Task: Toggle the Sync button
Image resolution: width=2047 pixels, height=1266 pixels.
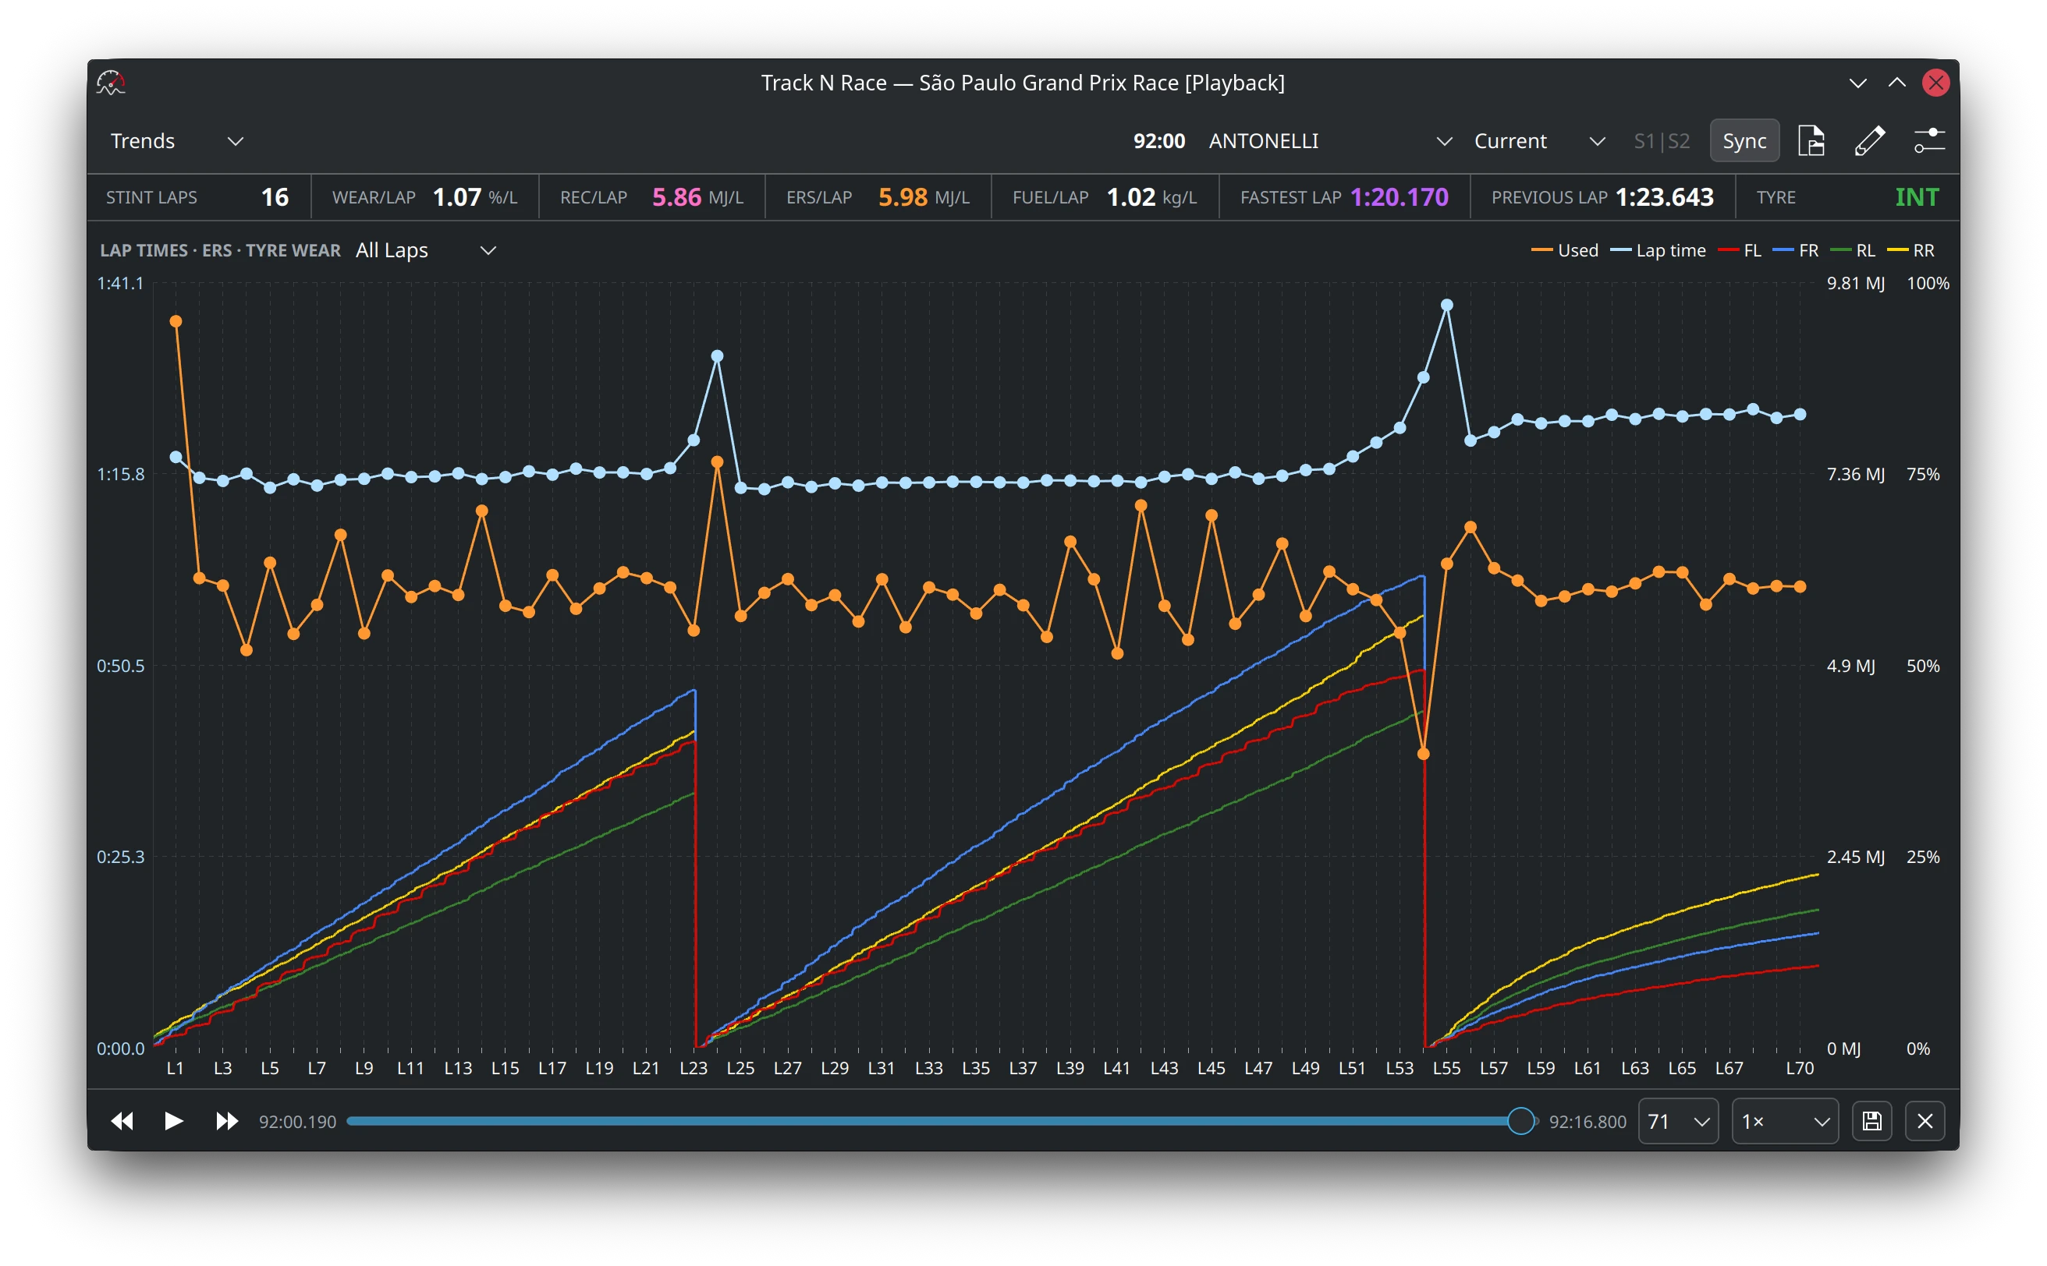Action: click(x=1744, y=140)
